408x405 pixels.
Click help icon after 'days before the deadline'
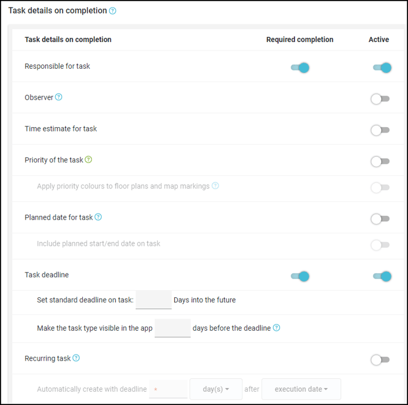276,328
